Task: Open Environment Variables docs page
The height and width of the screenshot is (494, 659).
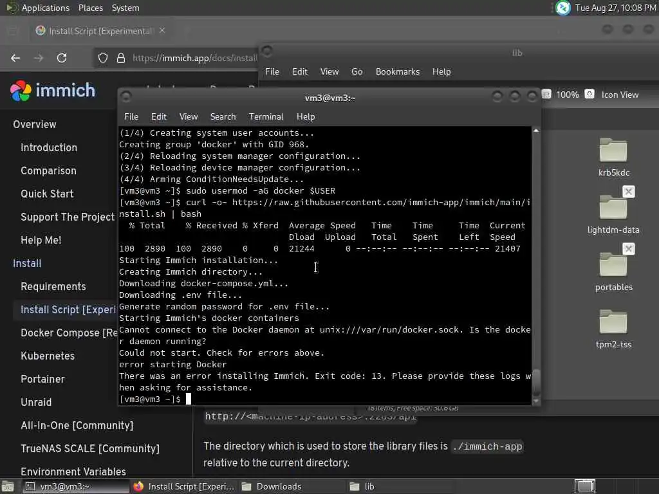Action: click(73, 471)
